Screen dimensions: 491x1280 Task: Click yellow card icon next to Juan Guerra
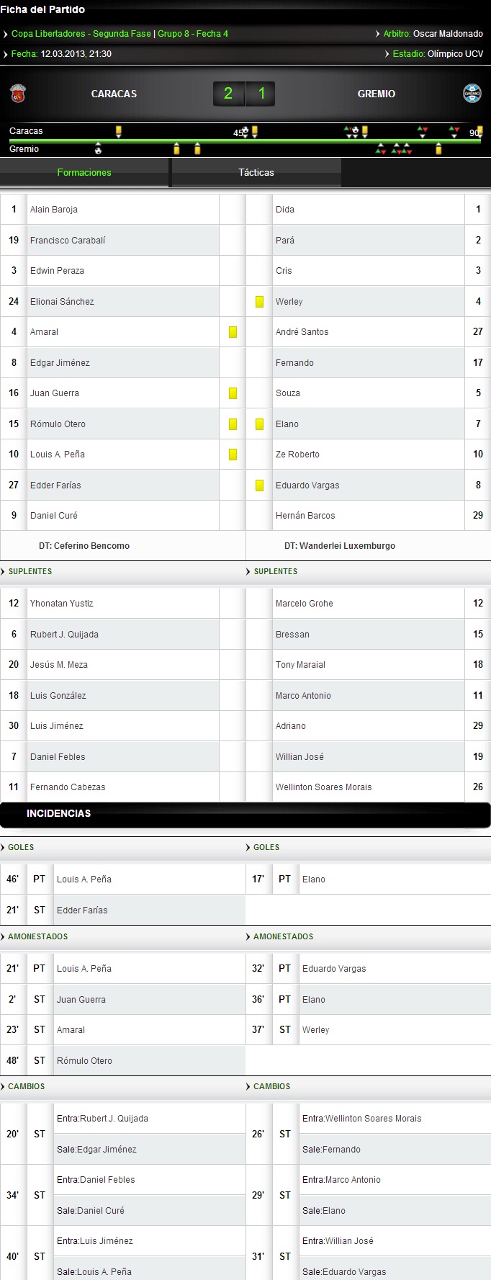(x=233, y=393)
